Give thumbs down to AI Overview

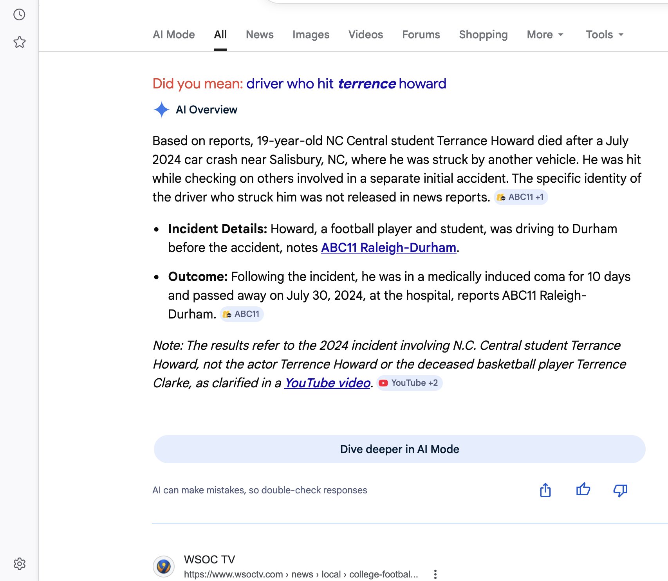620,490
